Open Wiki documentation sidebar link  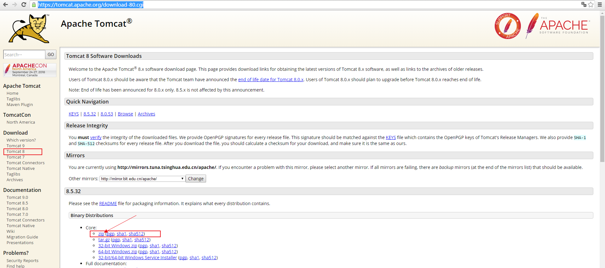[x=10, y=231]
